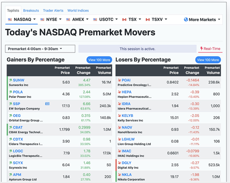Click the Canadian flag icon beside TSX
The image size is (230, 183).
point(125,19)
